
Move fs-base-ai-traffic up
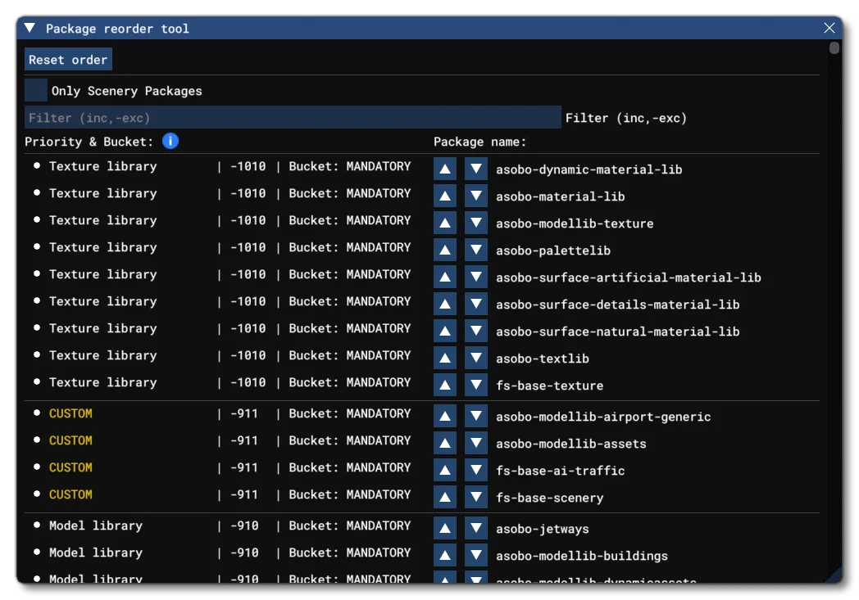pyautogui.click(x=445, y=471)
